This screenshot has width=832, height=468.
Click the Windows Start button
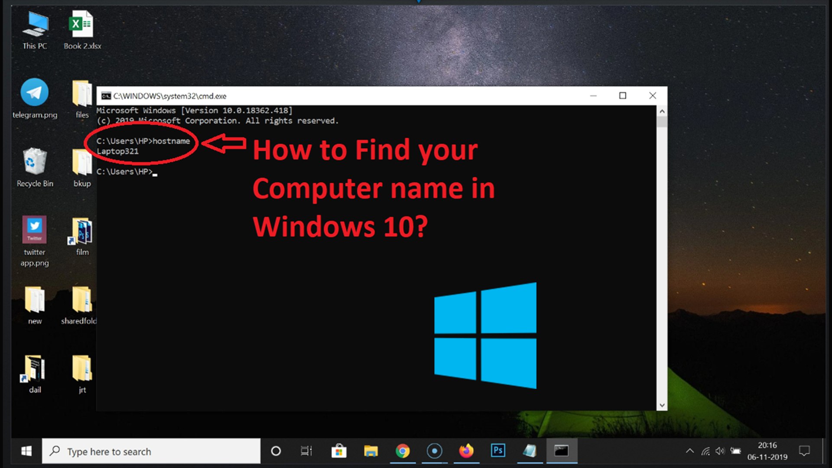[26, 451]
